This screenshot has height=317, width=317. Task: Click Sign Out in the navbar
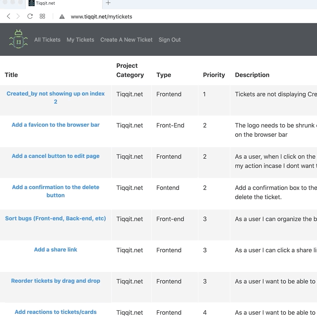pyautogui.click(x=169, y=40)
